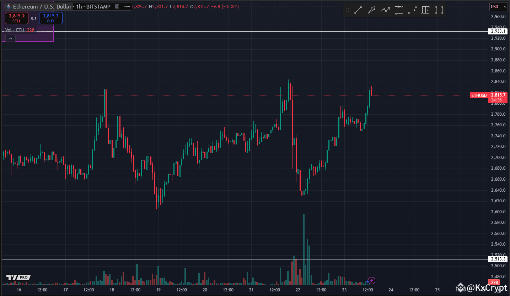Open the three-dot more options menu
Viewport: 510px width, 296px height.
coord(126,6)
